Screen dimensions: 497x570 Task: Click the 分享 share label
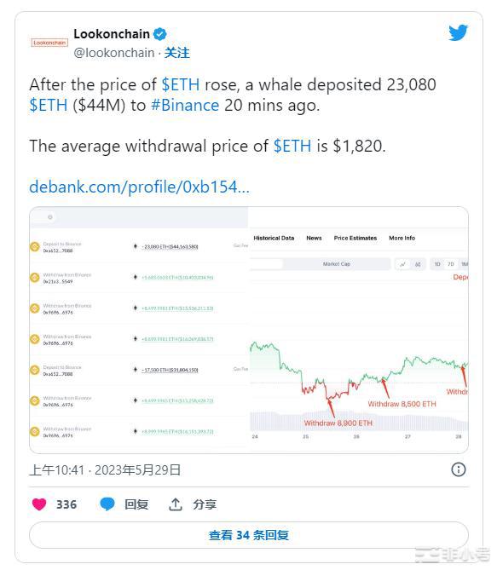tap(205, 504)
